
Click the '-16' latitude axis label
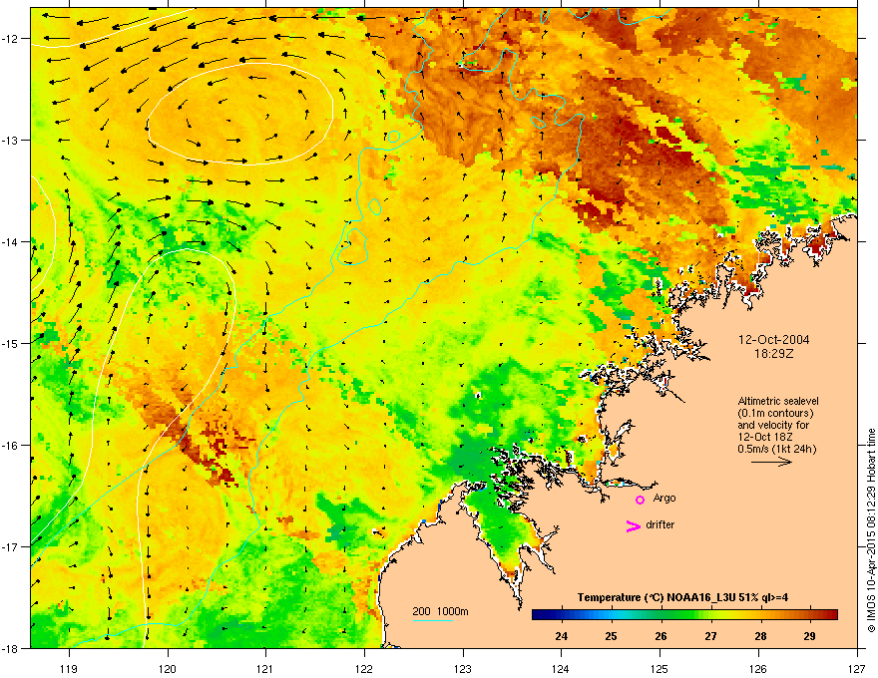10,445
